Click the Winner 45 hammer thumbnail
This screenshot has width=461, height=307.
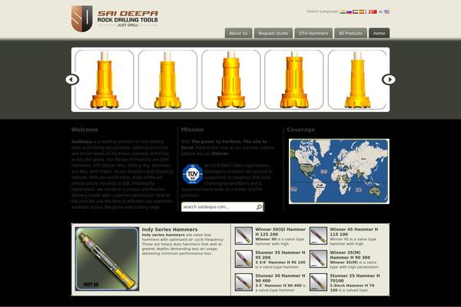318,236
